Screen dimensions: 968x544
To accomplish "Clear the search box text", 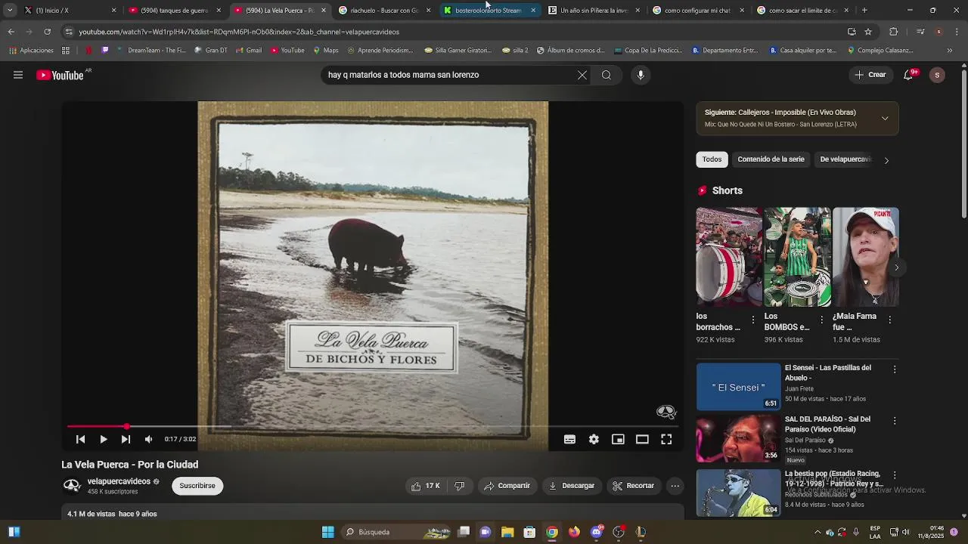I will pyautogui.click(x=582, y=75).
